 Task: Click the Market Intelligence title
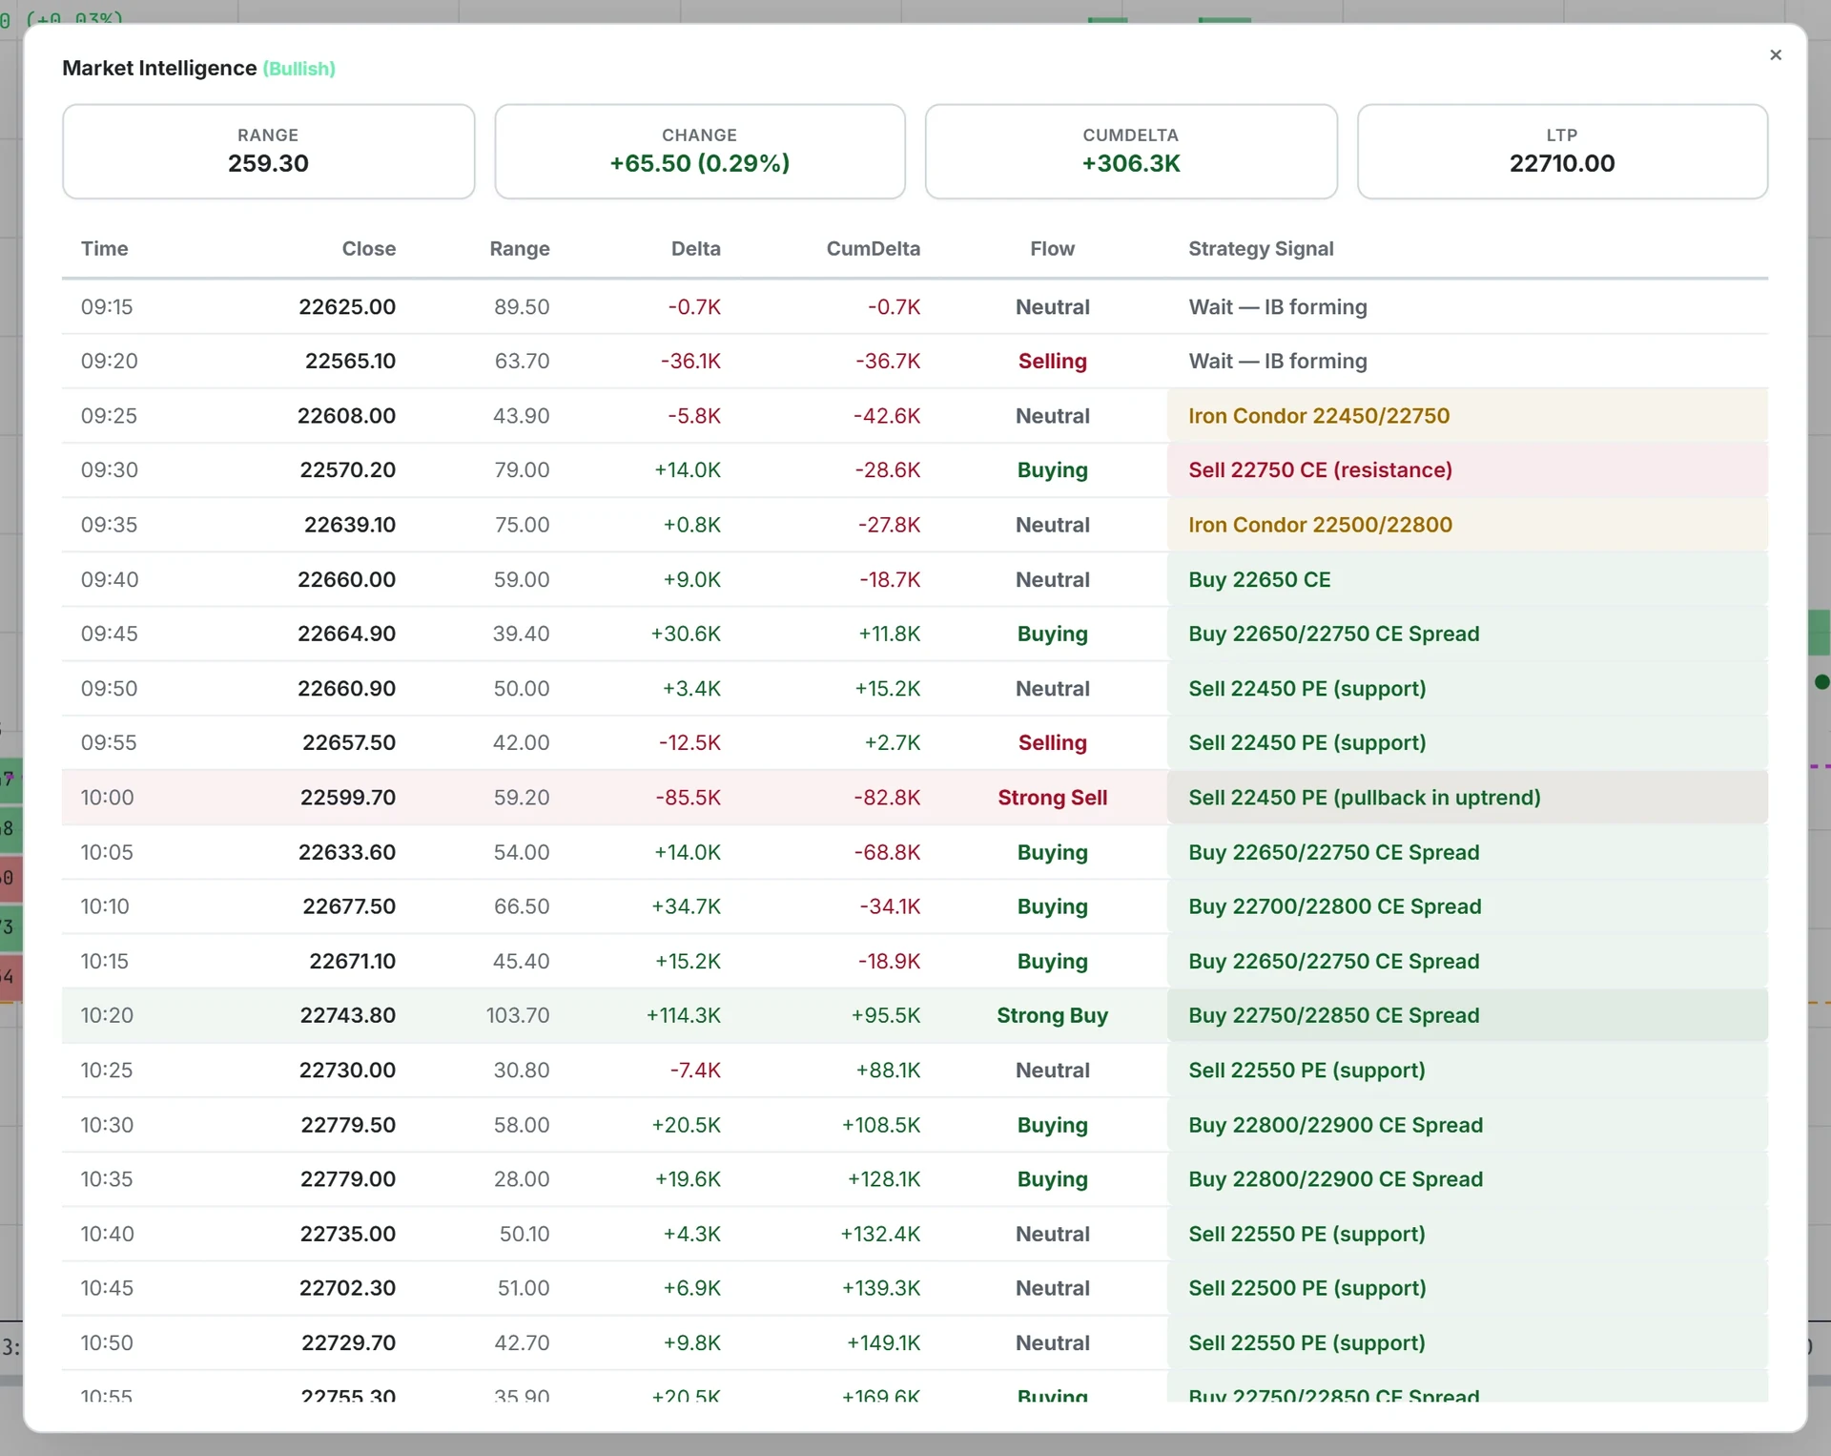pos(159,69)
